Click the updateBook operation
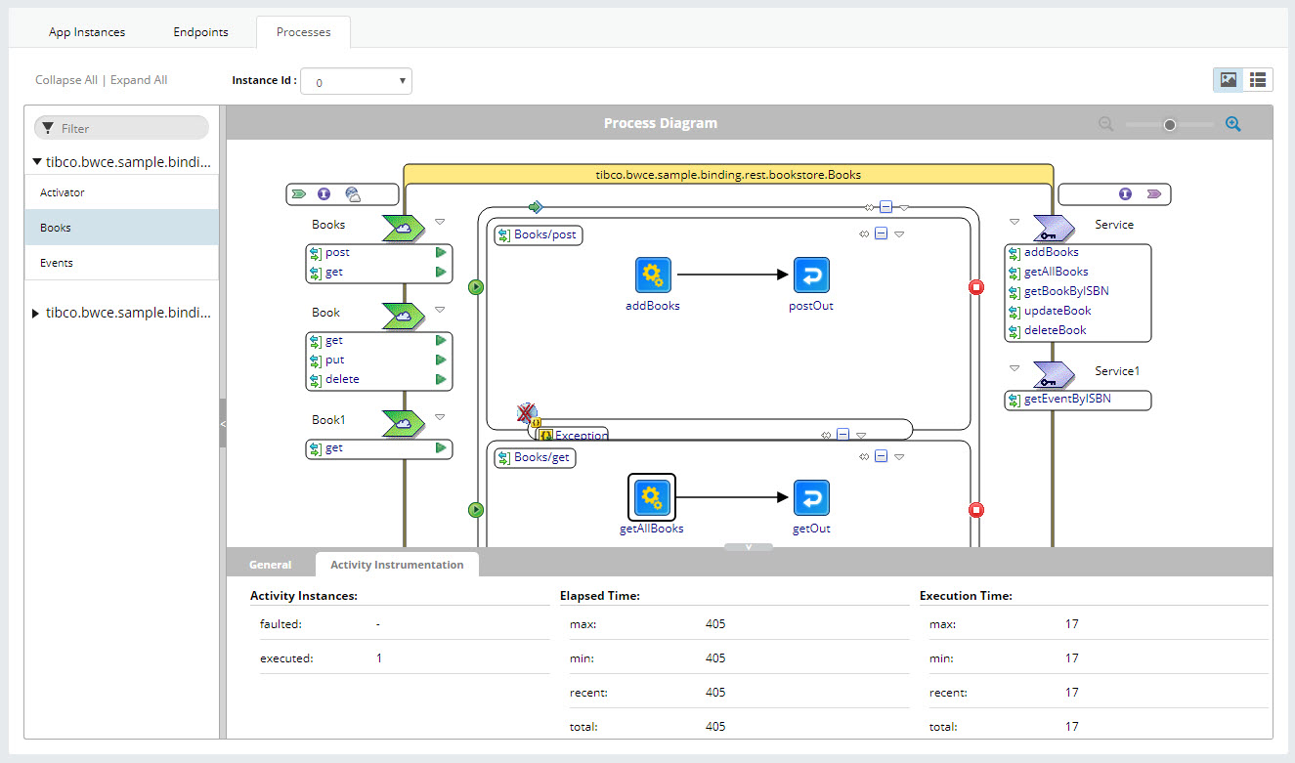 tap(1058, 311)
